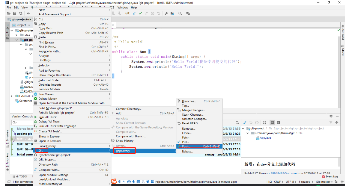Collapse git-project node in changes tree
Image resolution: width=349 pixels, height=189 pixels.
point(243,128)
